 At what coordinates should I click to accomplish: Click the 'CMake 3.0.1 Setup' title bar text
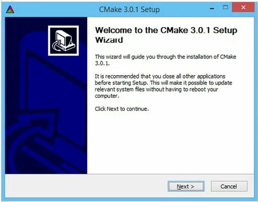click(129, 9)
